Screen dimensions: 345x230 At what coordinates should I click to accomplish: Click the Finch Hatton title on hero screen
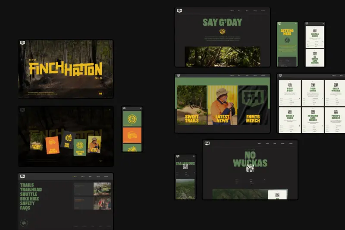66,69
